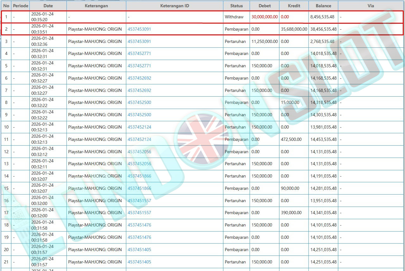Open ID 4537451866 in row 15
Screen dimensions: 405x271
[139, 188]
